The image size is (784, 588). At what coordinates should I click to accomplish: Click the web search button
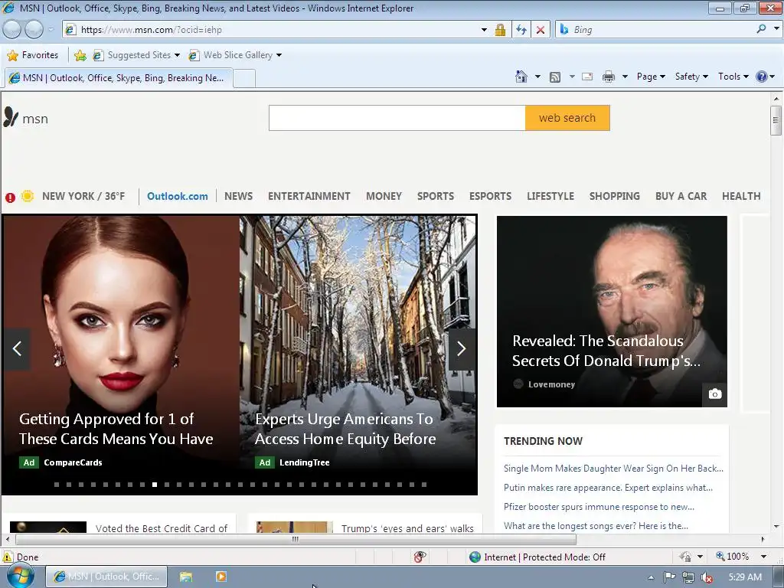(567, 118)
